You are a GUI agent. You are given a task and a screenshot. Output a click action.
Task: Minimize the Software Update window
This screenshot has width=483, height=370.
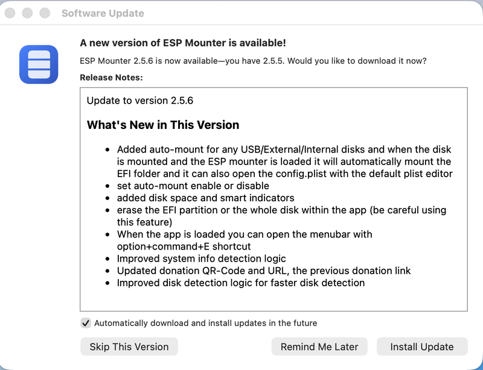click(x=27, y=13)
